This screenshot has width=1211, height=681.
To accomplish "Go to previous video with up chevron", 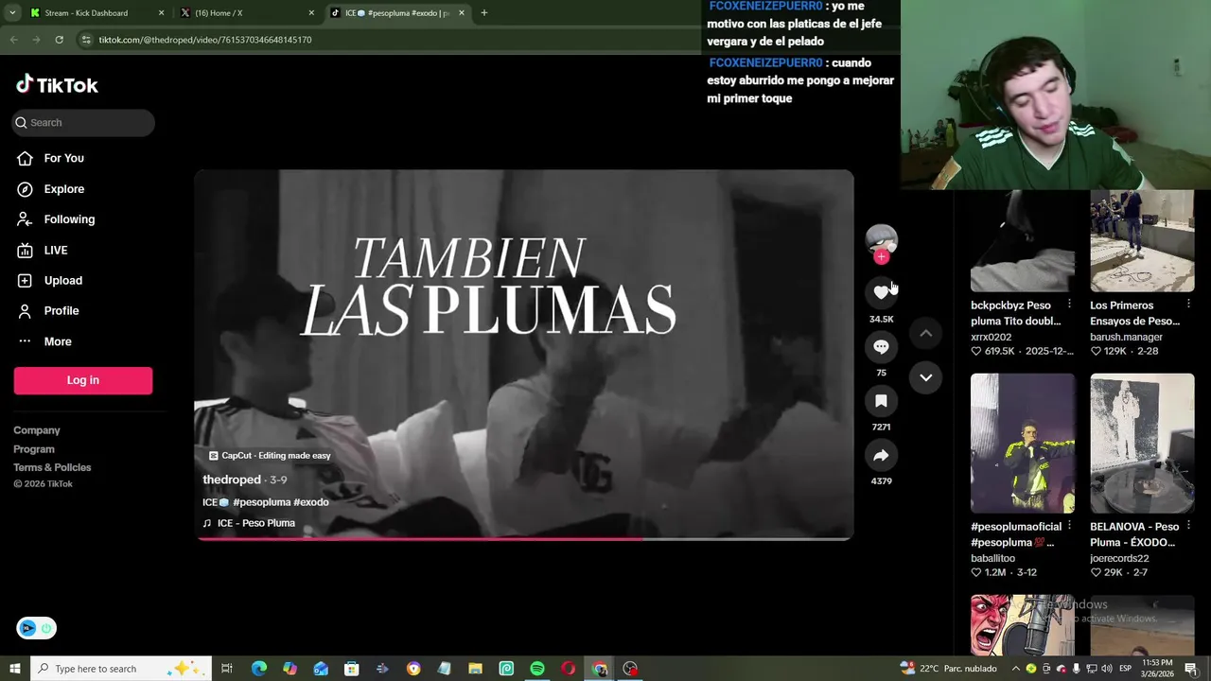I will coord(925,333).
